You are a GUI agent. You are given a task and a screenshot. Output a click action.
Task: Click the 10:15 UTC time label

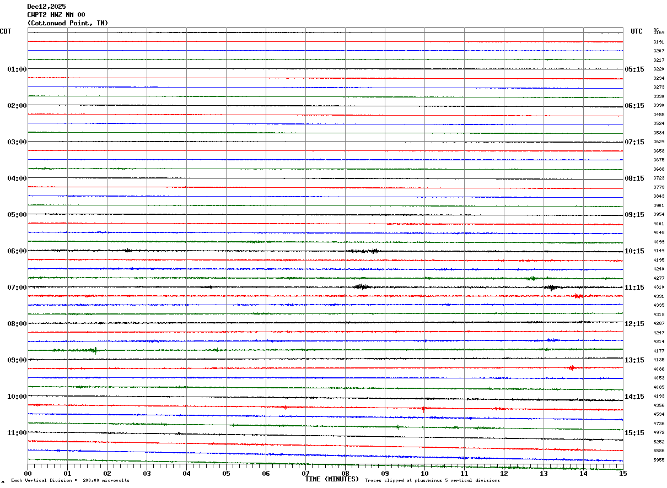point(634,251)
